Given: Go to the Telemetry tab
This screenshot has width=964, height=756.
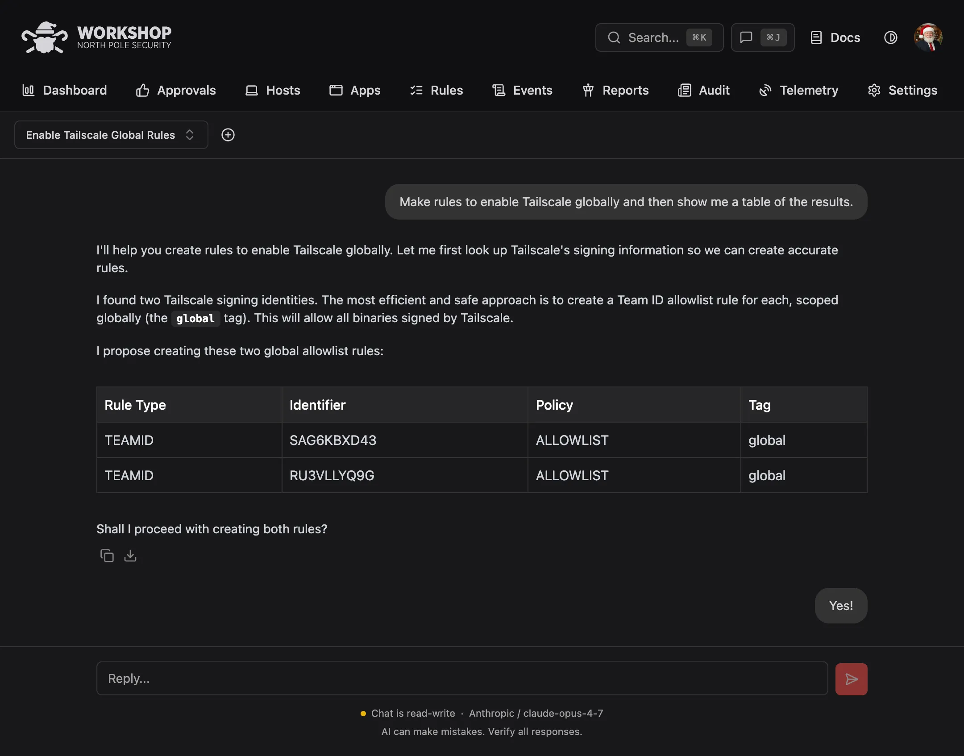Looking at the screenshot, I should point(798,90).
